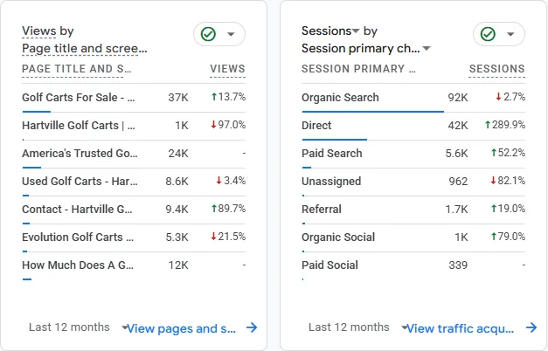Select Unassigned channel row
Screen dimensions: 548x351
pyautogui.click(x=413, y=182)
